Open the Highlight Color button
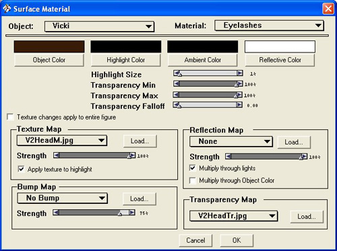 [126, 60]
